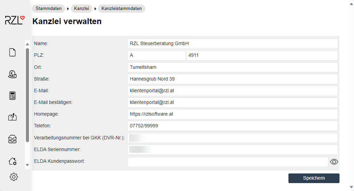The image size is (354, 191).
Task: Select Kanzleistammdaten breadcrumb
Action: [x=121, y=9]
